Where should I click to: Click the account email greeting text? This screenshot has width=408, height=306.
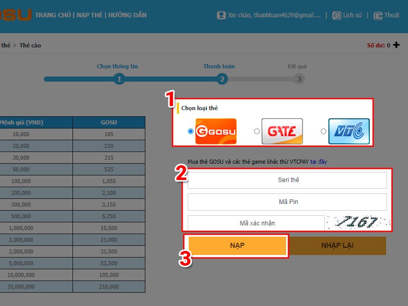[x=274, y=15]
